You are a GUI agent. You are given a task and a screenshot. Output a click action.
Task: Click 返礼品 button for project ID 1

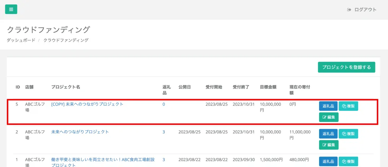click(x=328, y=162)
